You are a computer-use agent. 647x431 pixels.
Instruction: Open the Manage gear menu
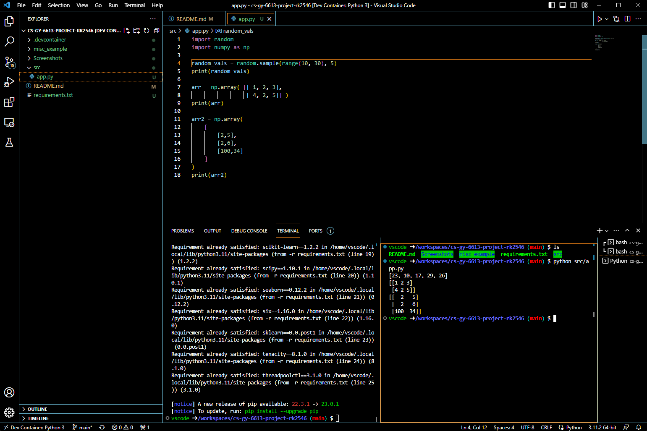click(x=9, y=413)
